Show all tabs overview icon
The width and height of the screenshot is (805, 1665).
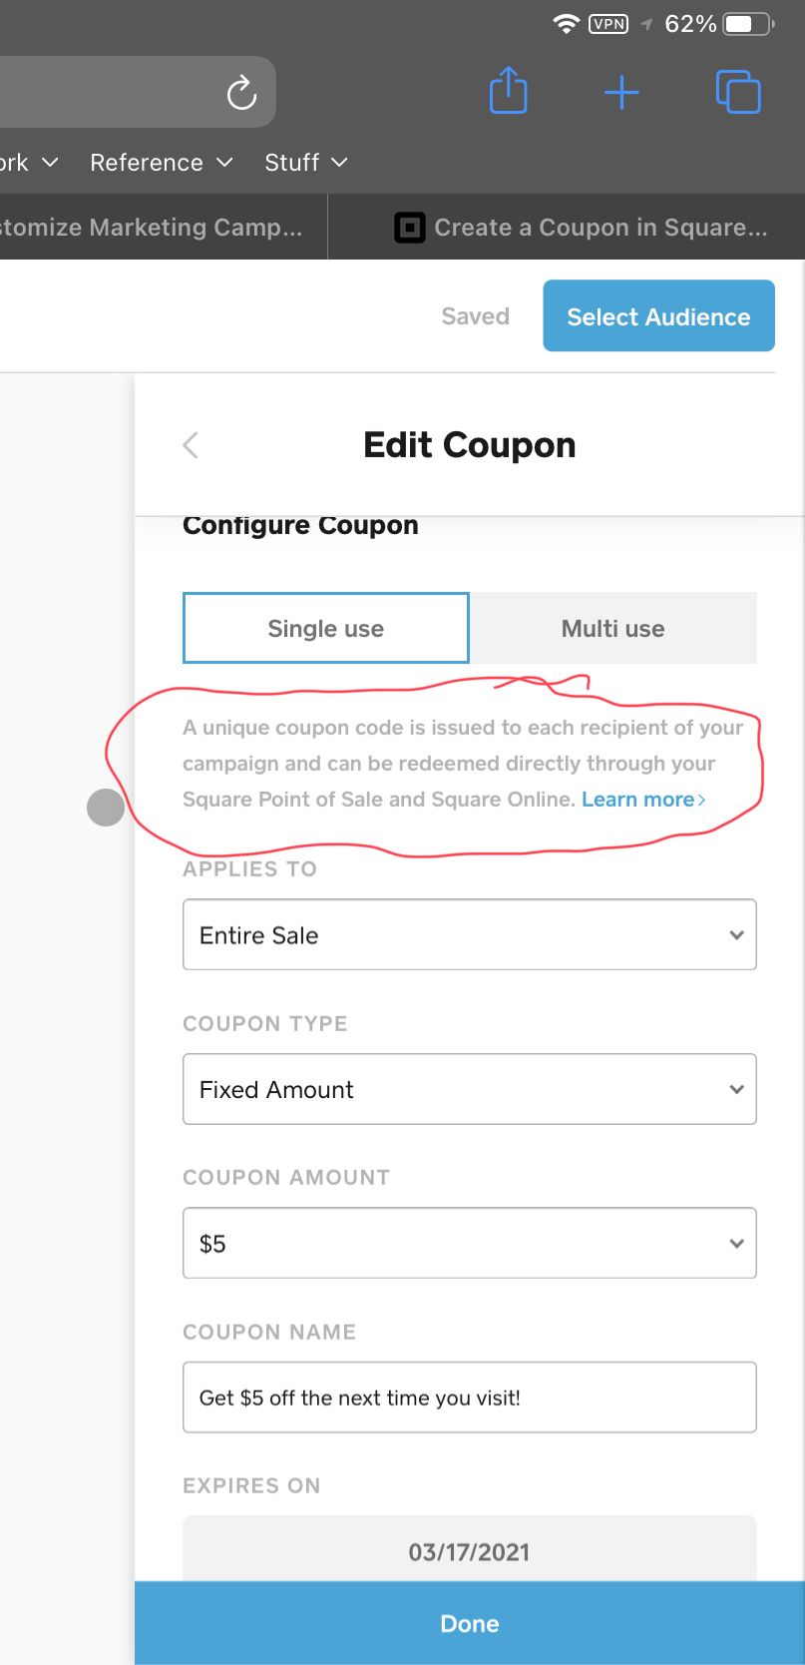pos(738,93)
